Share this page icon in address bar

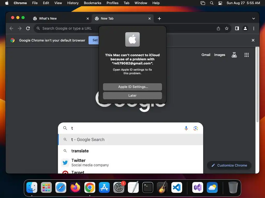pos(218,28)
